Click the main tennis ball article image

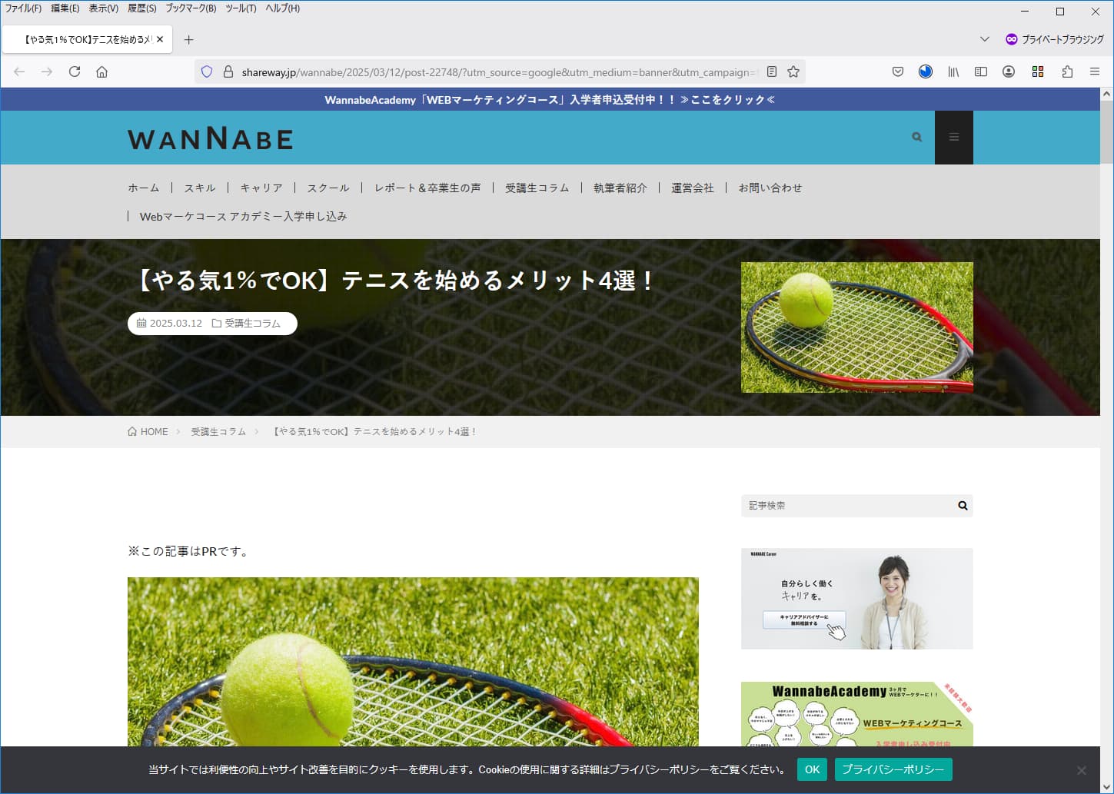[x=413, y=662]
